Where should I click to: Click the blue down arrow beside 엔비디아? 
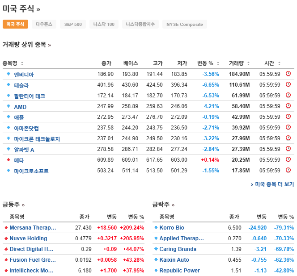tap(8, 74)
